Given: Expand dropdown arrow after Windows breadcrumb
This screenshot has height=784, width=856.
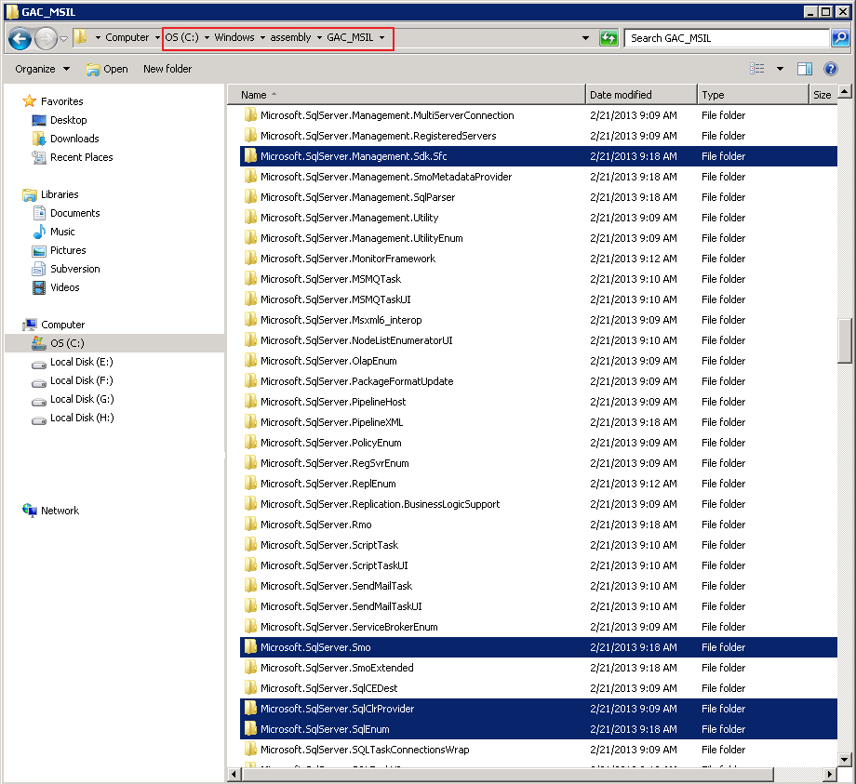Looking at the screenshot, I should click(262, 37).
